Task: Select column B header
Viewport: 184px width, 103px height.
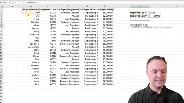Action: click(31, 6)
